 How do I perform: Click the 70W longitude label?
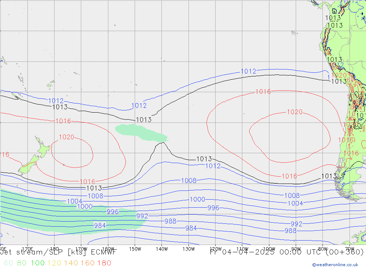(x=350, y=249)
